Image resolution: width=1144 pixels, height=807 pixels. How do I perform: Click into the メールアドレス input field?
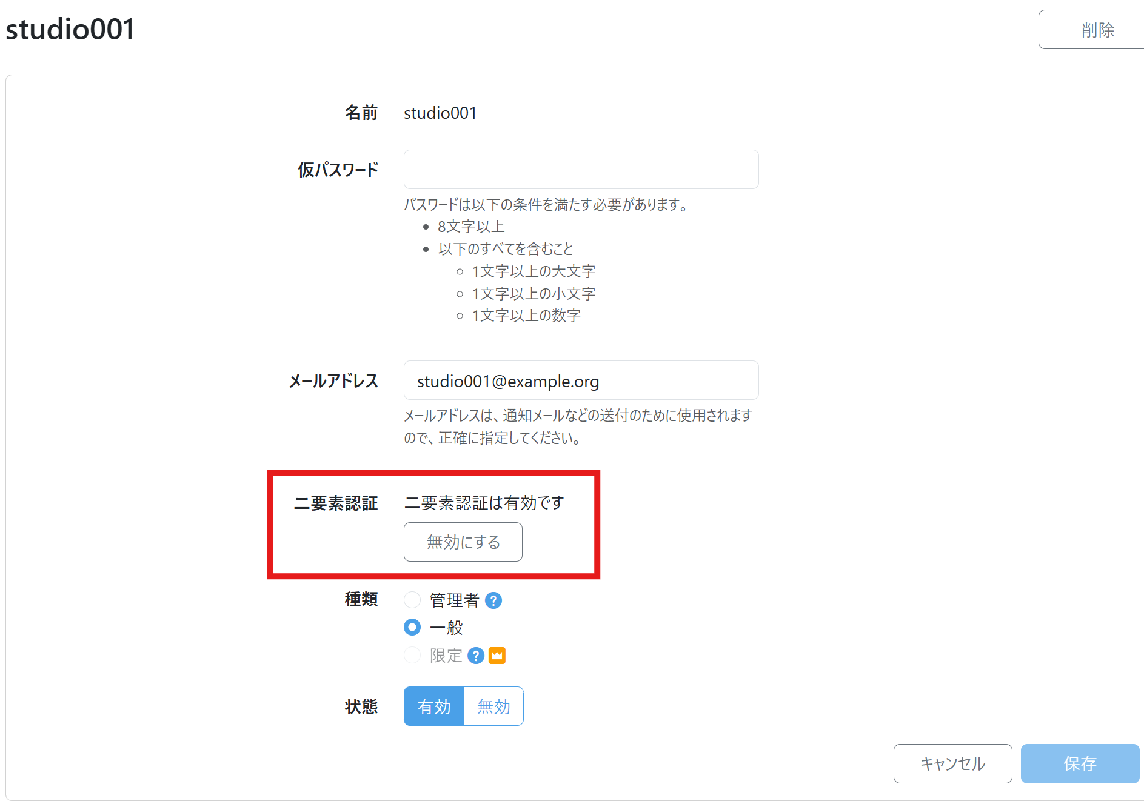[581, 380]
